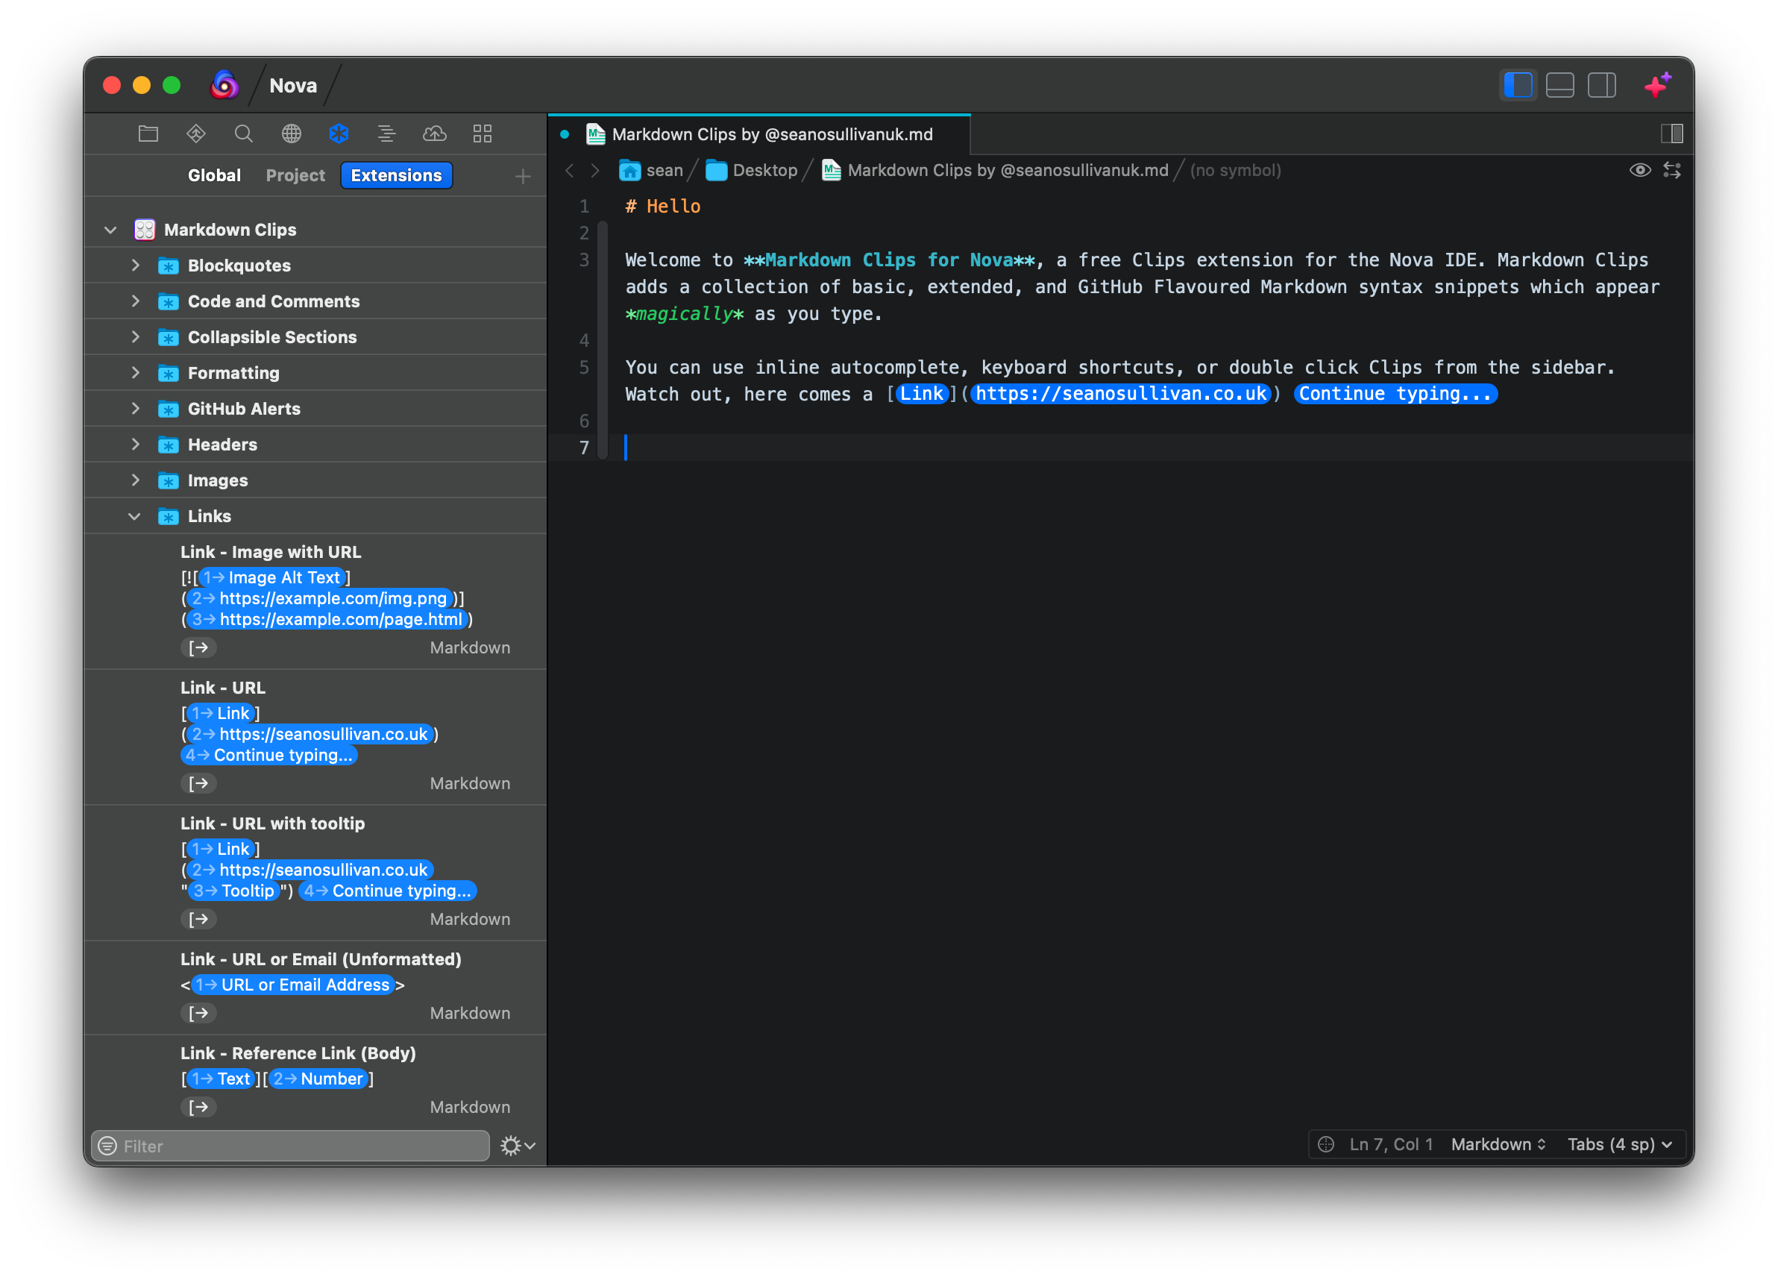1778x1277 pixels.
Task: Open the Publishing cloud sidebar icon
Action: pyautogui.click(x=434, y=134)
